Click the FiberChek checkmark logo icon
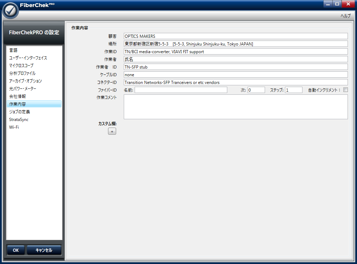357x264 pixels. [x=10, y=10]
